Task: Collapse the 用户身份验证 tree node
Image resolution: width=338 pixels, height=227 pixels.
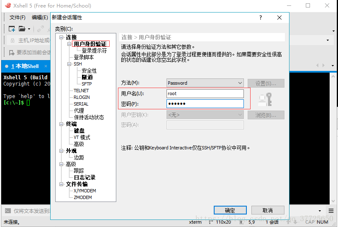Action: pyautogui.click(x=69, y=44)
